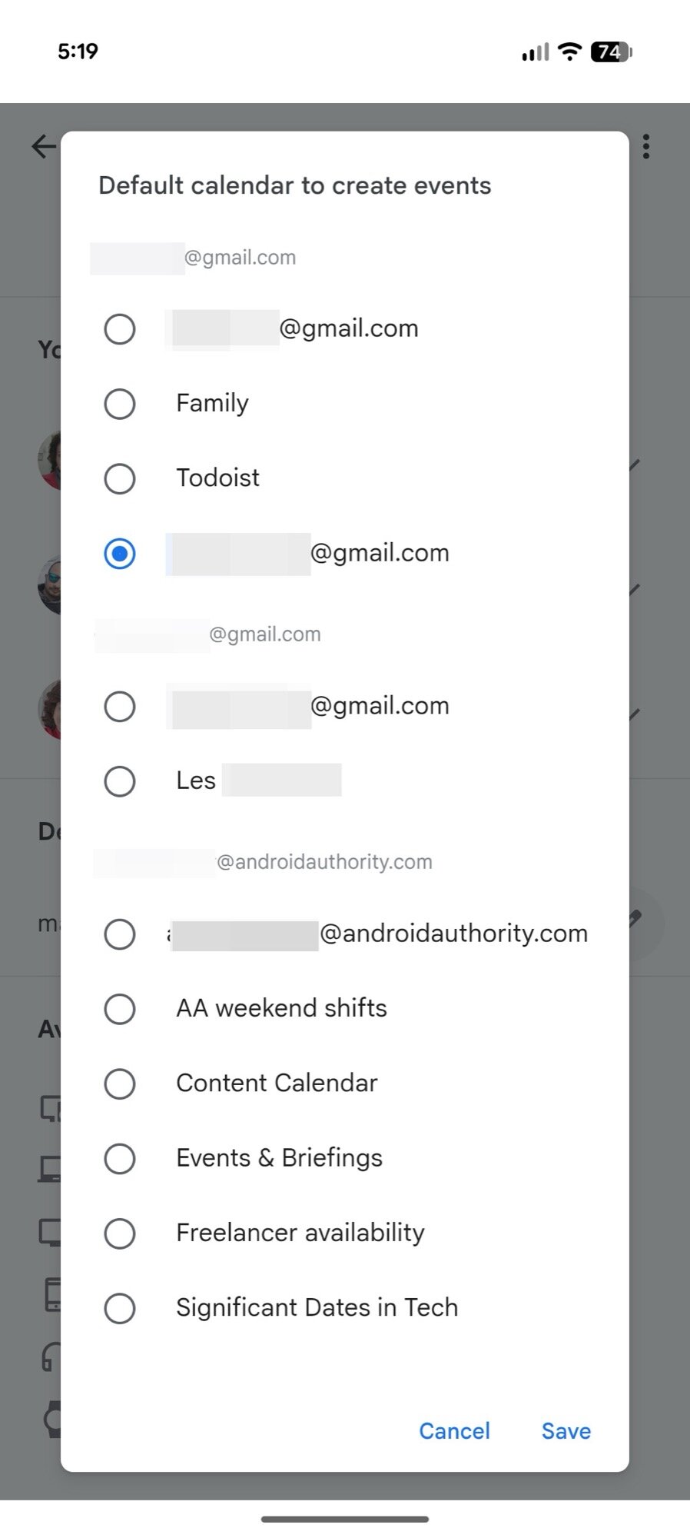The width and height of the screenshot is (690, 1538).
Task: Tap the Wi-Fi status icon
Action: [x=568, y=52]
